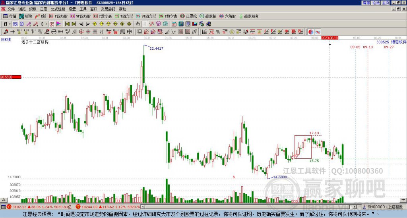Go to 主页 homepage
The width and height of the screenshot is (407, 218).
[385, 3]
